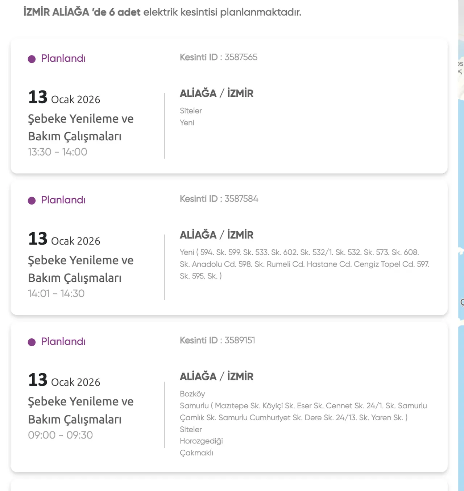Click the purple status dot for outage 3589151
This screenshot has height=491, width=464.
point(32,342)
